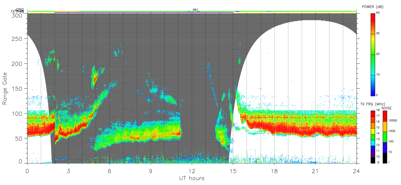Click the 250 tick label on Range Gate axis
This screenshot has width=401, height=185.
[17, 39]
